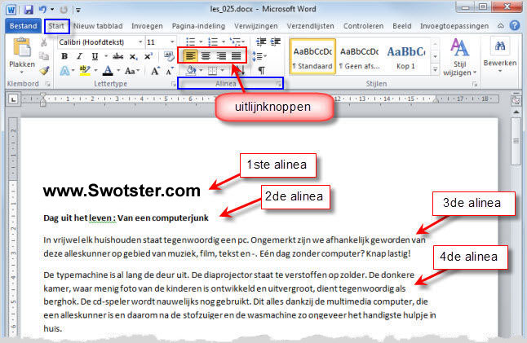527x343 pixels.
Task: Cut selection with the scissors icon
Action: [x=44, y=42]
